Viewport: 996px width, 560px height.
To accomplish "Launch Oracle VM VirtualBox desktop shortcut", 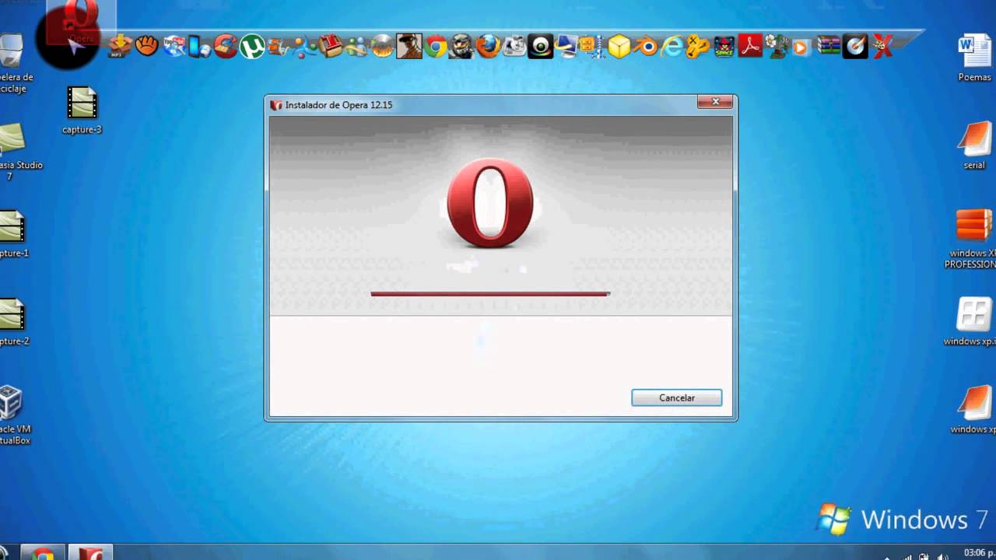I will [14, 416].
